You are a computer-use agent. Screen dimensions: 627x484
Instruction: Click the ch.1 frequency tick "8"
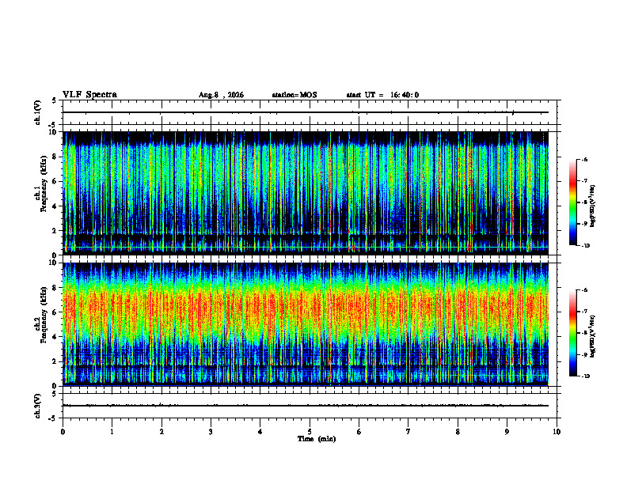(54, 157)
